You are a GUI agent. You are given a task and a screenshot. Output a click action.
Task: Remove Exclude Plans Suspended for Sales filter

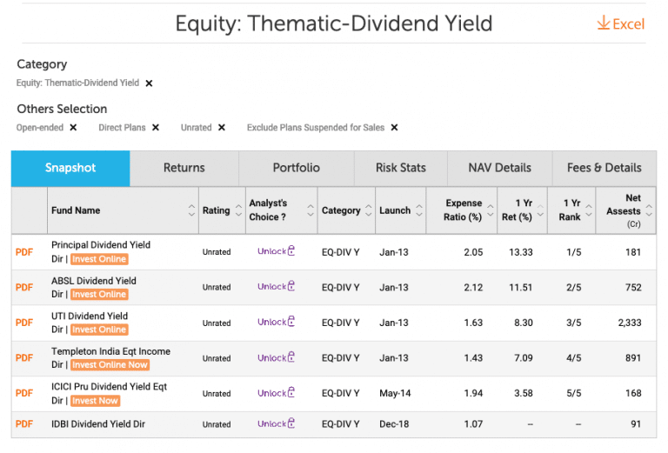395,127
